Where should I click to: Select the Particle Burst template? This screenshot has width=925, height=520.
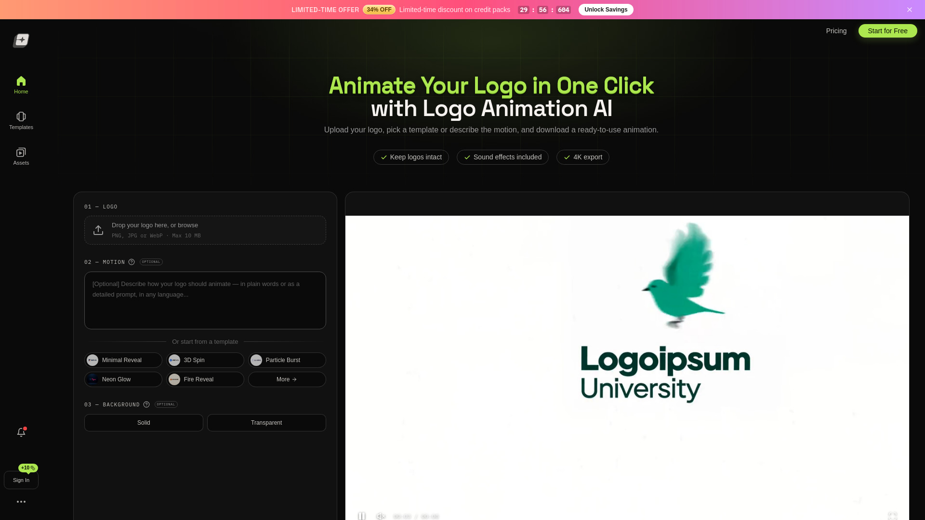287,360
